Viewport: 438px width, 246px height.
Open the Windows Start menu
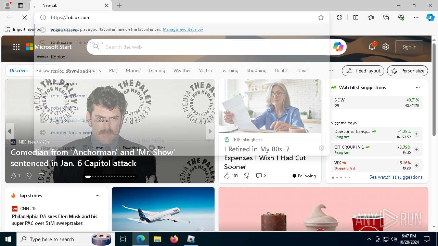coord(8,239)
